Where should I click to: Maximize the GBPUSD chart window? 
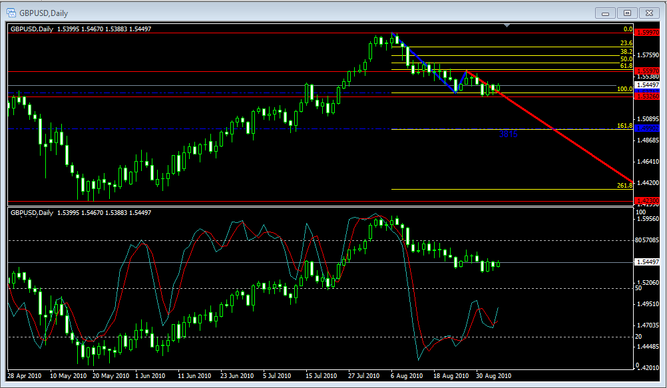click(626, 13)
